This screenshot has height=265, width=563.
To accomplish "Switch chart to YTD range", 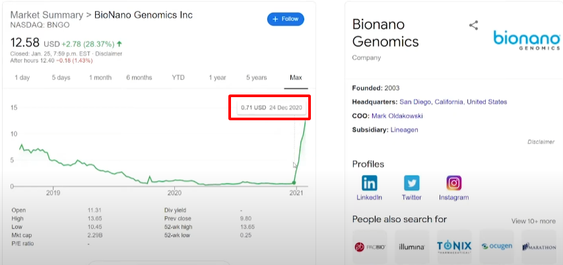I will pyautogui.click(x=178, y=77).
